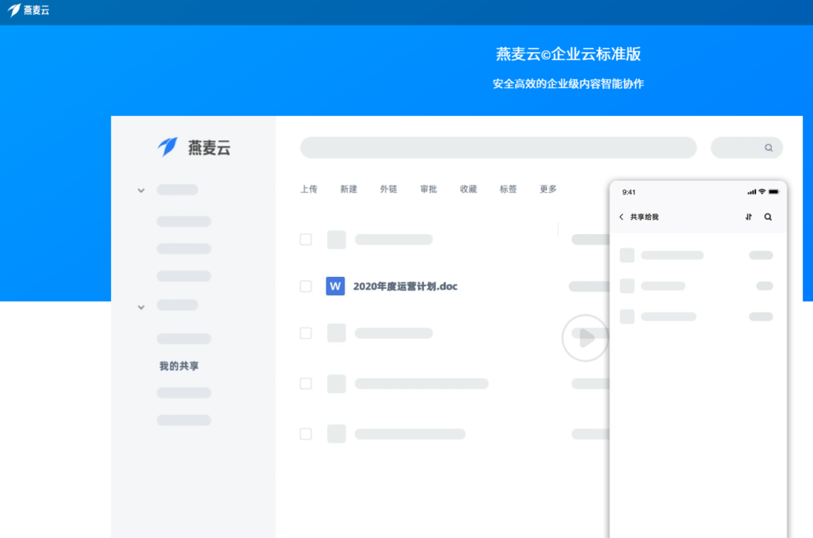Tap the sort icon in the mobile 共享给我 panel

[x=748, y=216]
